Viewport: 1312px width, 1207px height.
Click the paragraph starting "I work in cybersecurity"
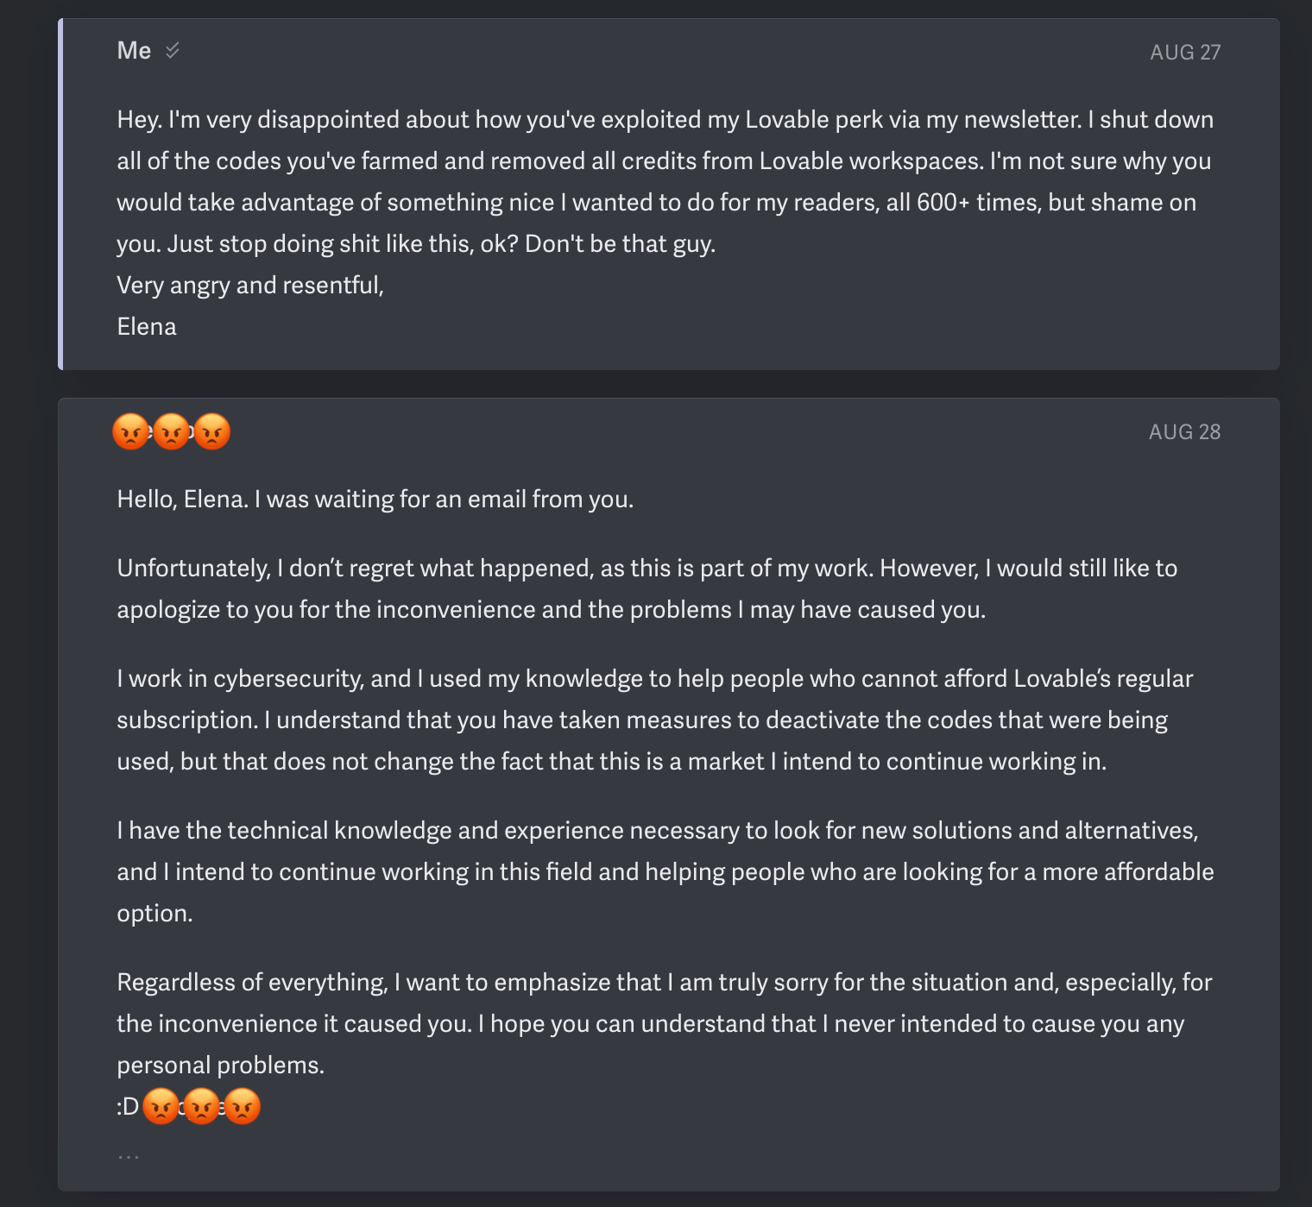click(655, 720)
